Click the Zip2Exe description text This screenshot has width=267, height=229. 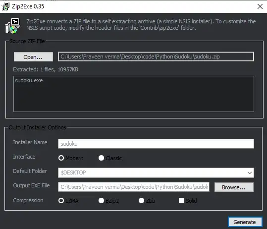tap(141, 25)
